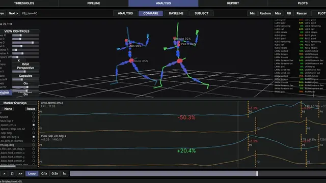Click the Rescan button
Viewport: 326px width, 183px height.
[302, 13]
